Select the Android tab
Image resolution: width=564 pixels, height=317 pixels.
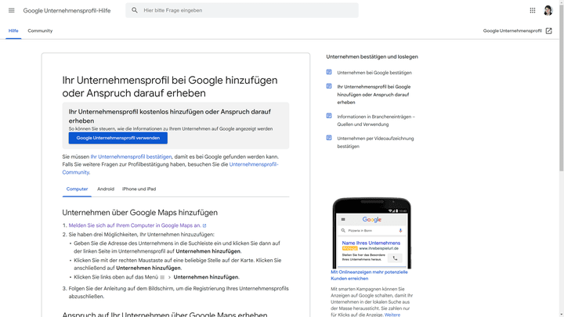tap(106, 189)
